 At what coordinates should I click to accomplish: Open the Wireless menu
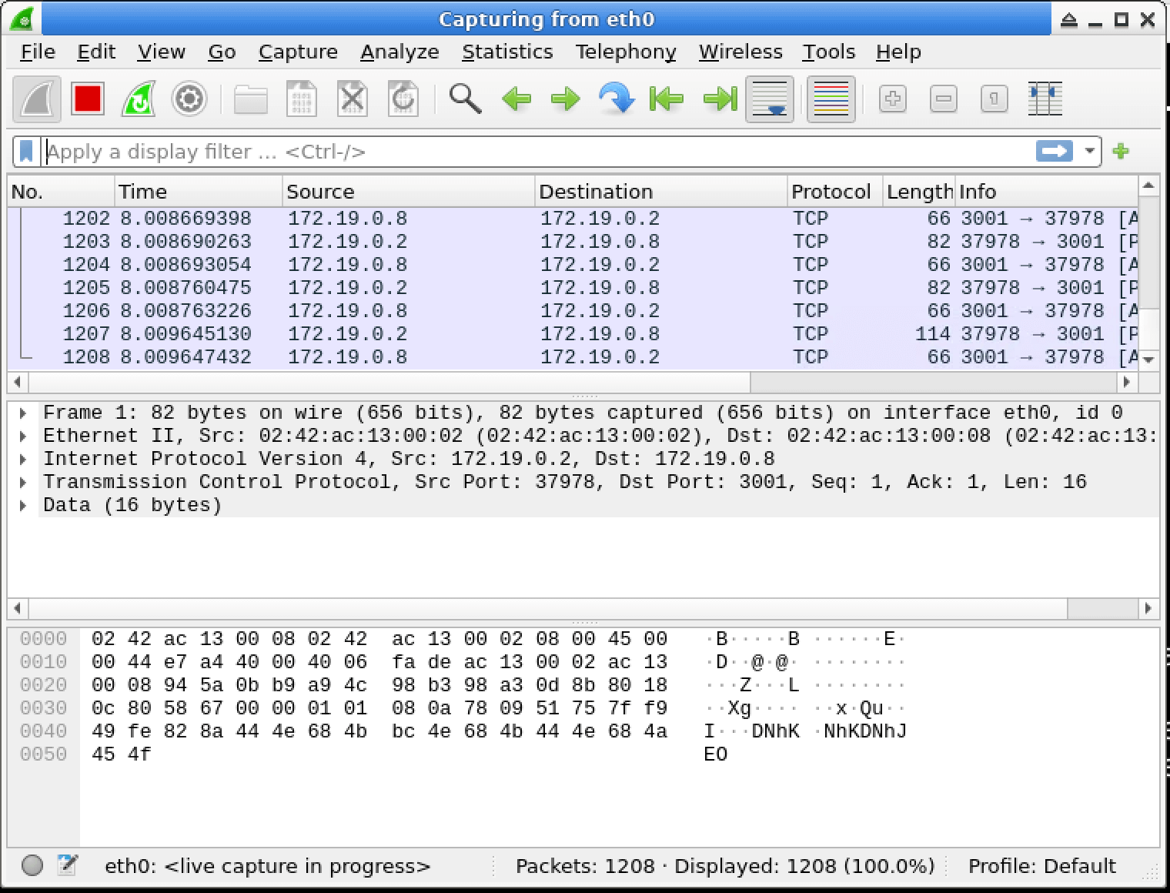pos(740,52)
